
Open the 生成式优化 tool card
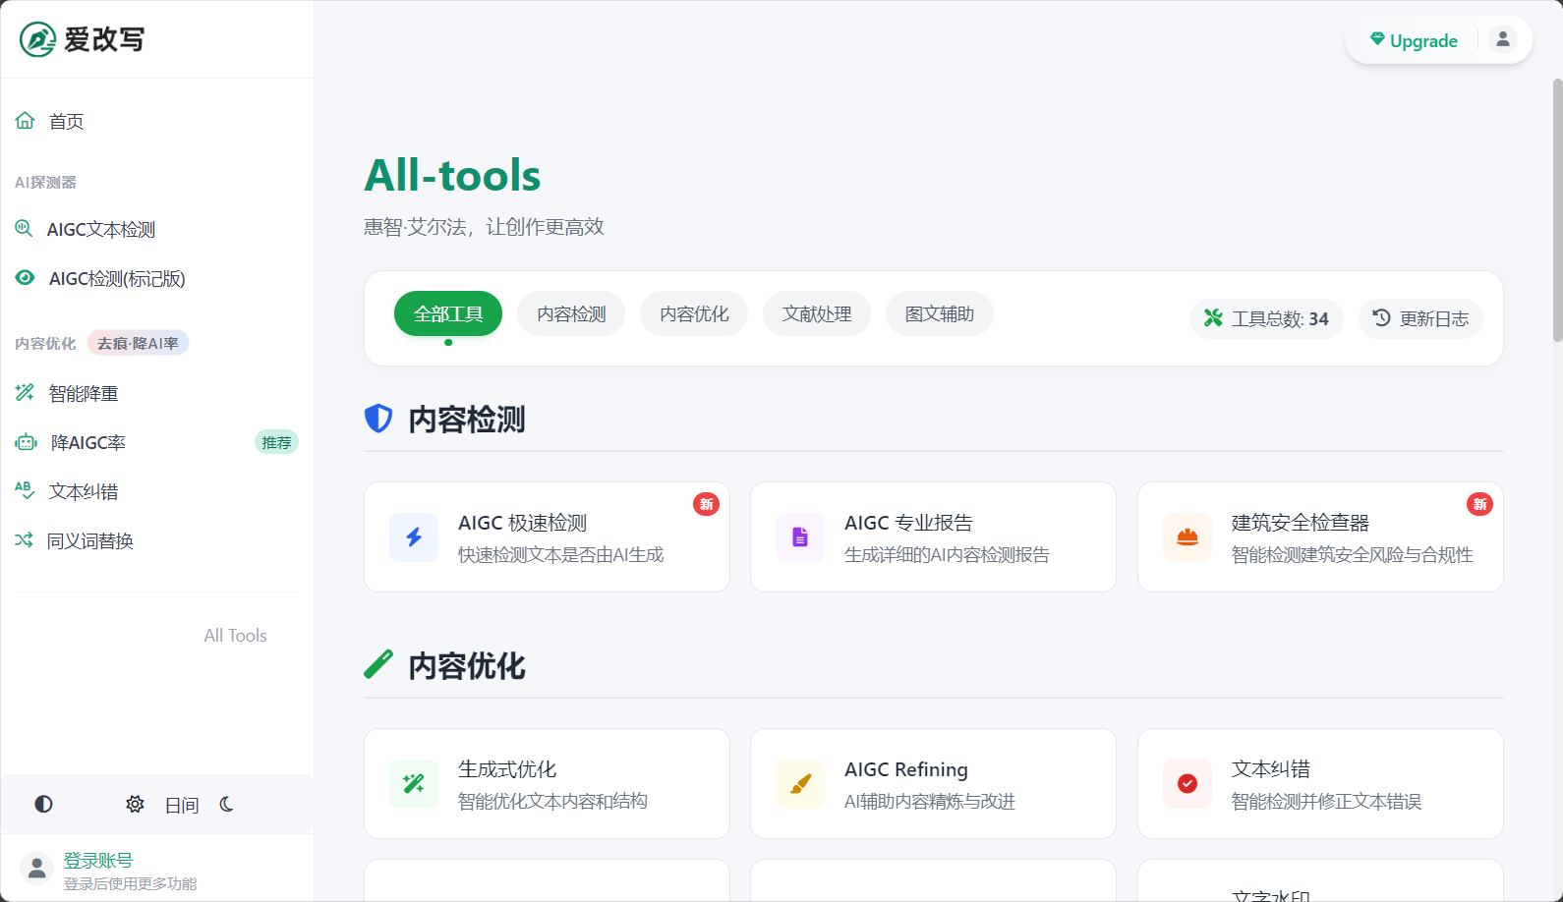point(547,783)
